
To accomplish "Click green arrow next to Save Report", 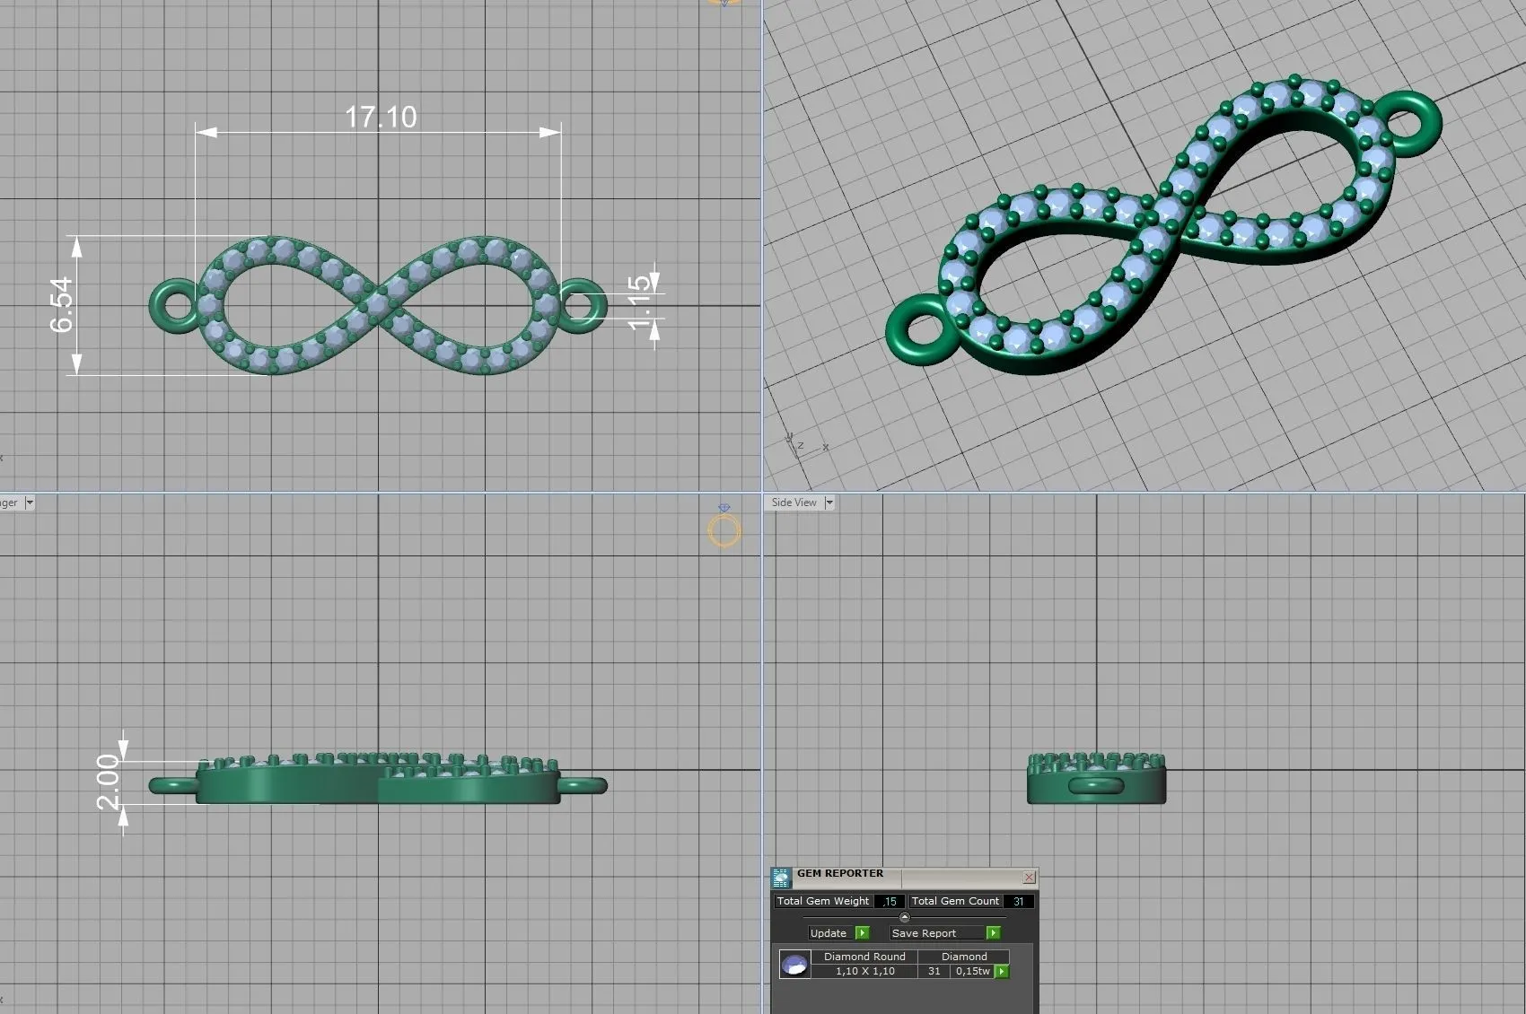I will pyautogui.click(x=993, y=933).
